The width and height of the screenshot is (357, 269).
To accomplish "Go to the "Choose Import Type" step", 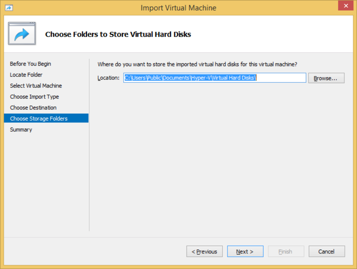I will point(34,97).
